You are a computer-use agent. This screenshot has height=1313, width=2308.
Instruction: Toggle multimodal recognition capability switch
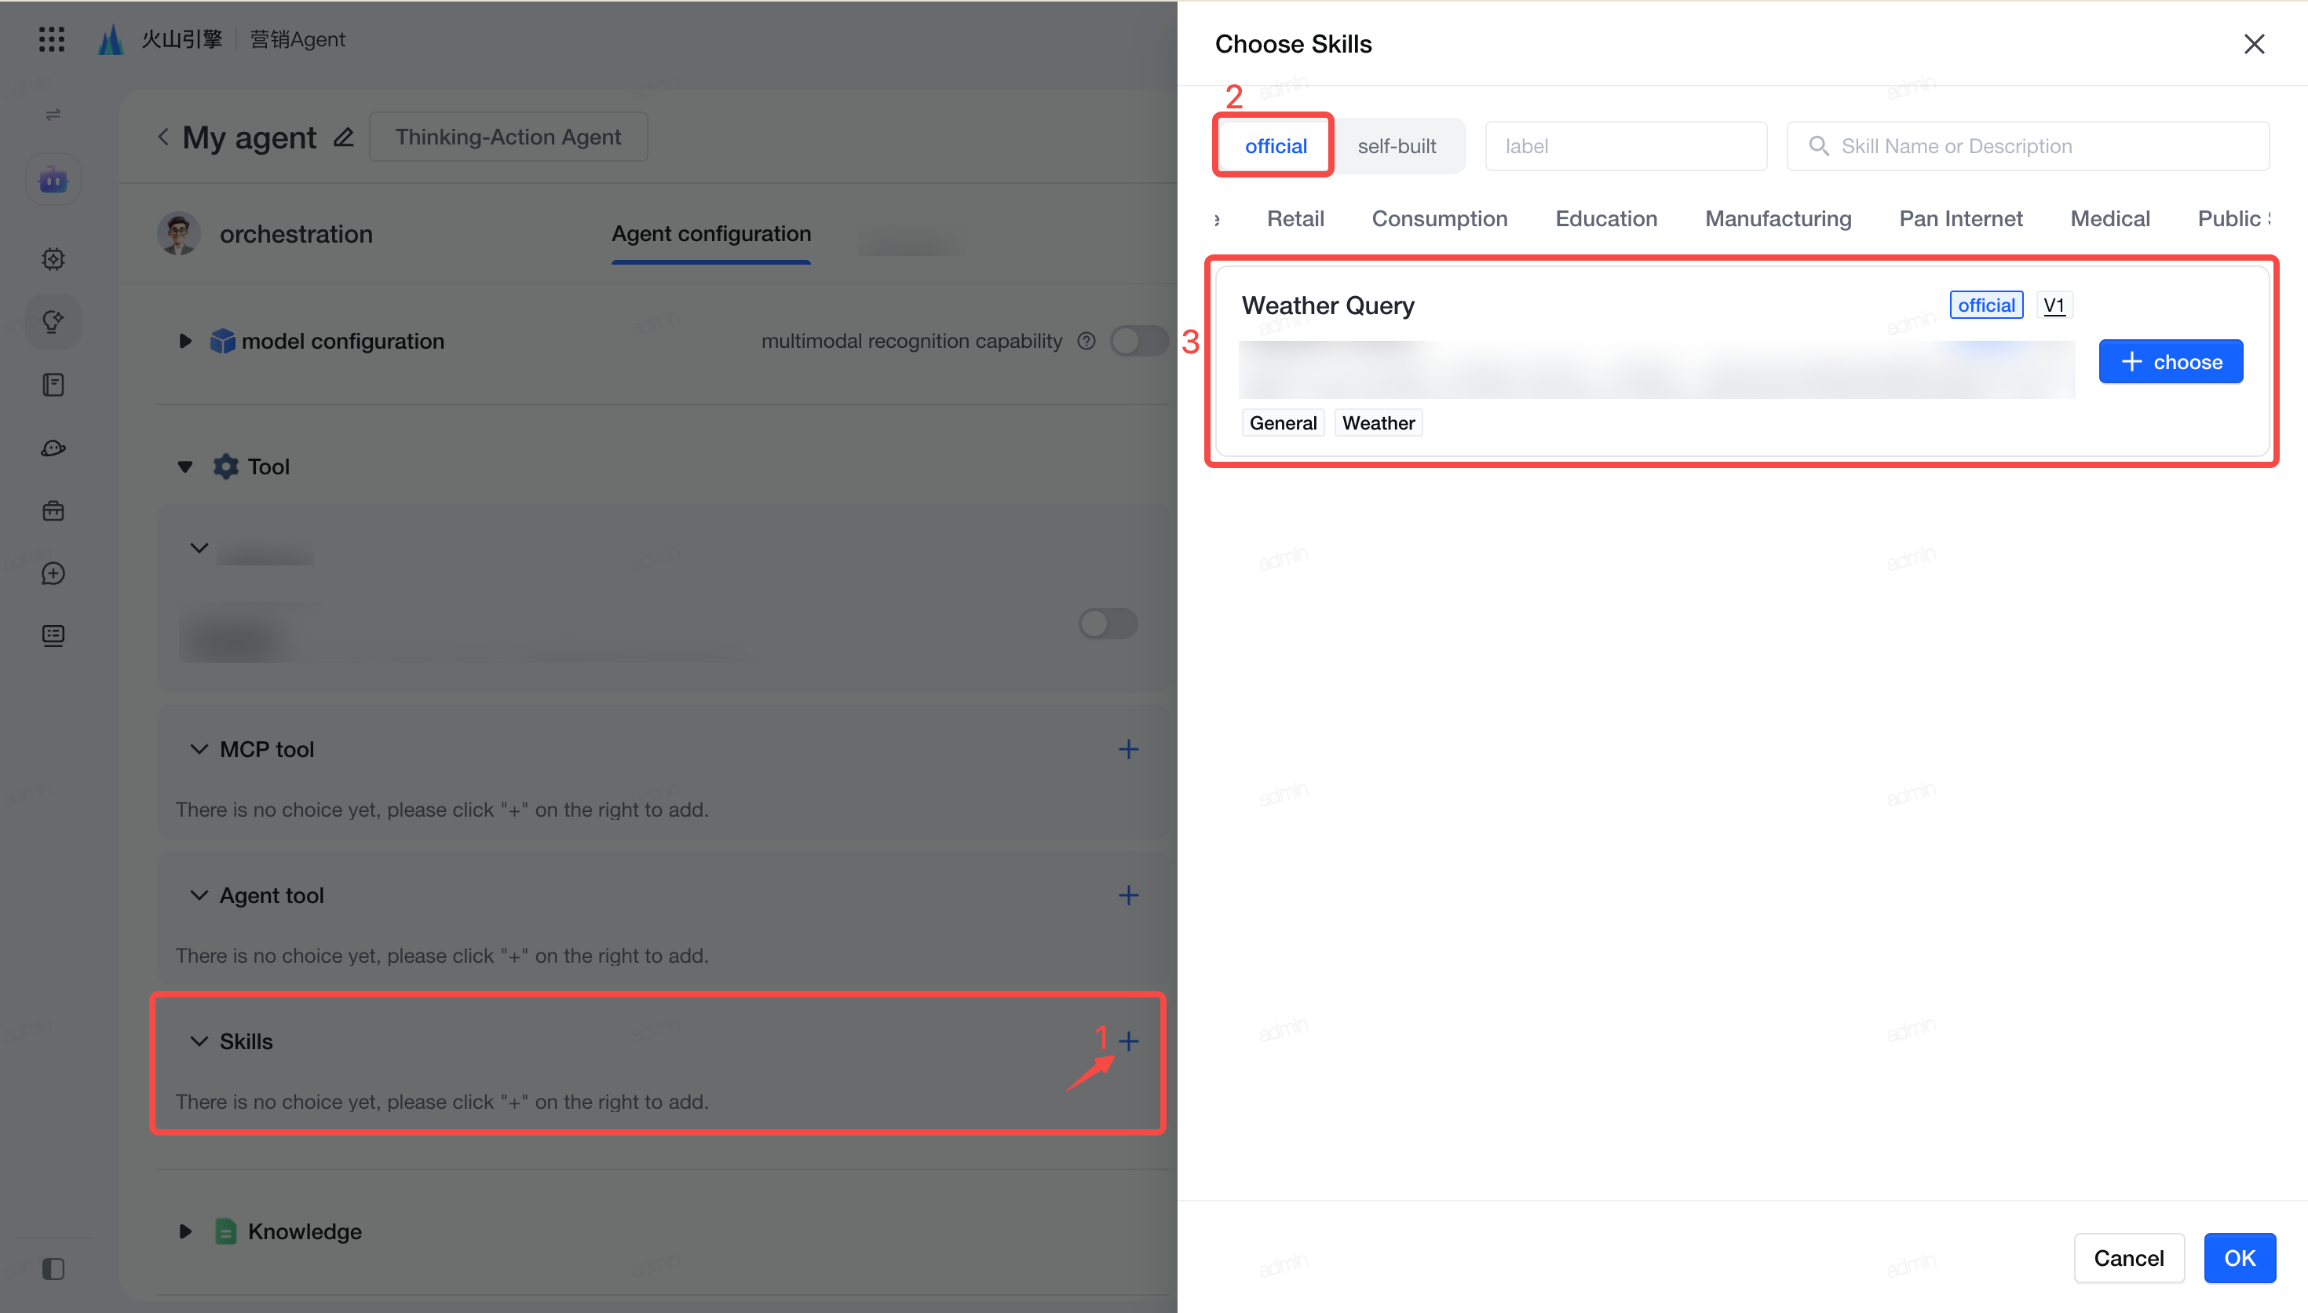pos(1139,341)
